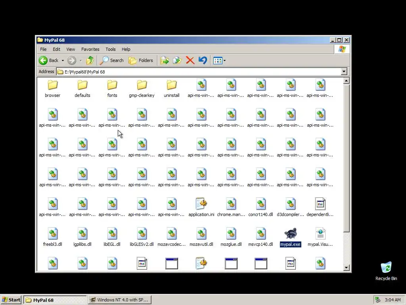Click the Forward navigation button
Image resolution: width=406 pixels, height=305 pixels.
[x=72, y=60]
